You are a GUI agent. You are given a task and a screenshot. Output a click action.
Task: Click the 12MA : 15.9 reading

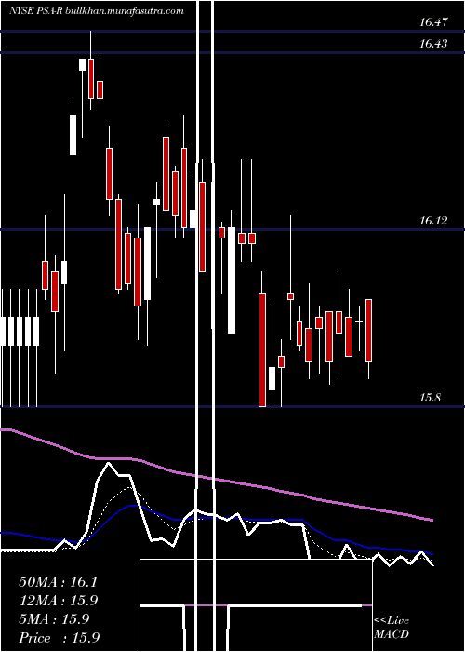click(58, 601)
